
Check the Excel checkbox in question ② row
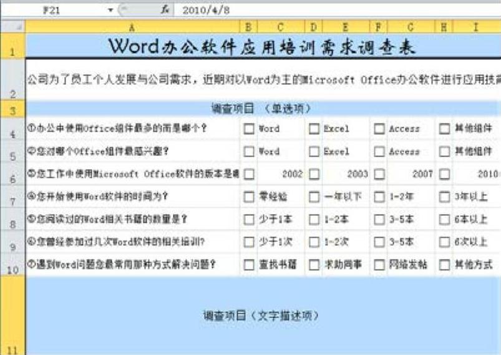[314, 152]
